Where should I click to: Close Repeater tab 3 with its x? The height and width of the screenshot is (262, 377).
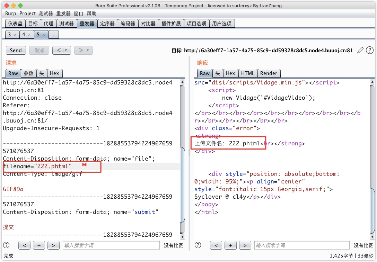click(x=15, y=35)
